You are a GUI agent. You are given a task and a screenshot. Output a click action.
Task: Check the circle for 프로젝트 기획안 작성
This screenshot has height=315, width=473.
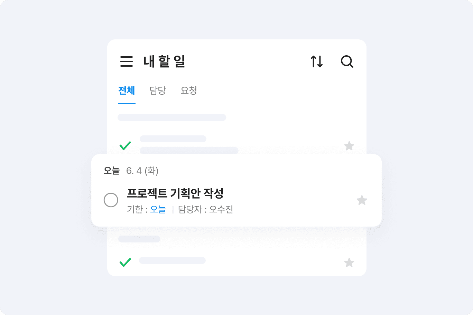tap(111, 200)
